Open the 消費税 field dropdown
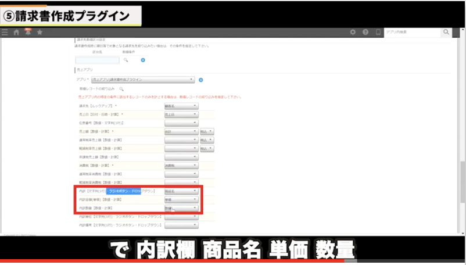The height and width of the screenshot is (265, 466). click(x=181, y=165)
